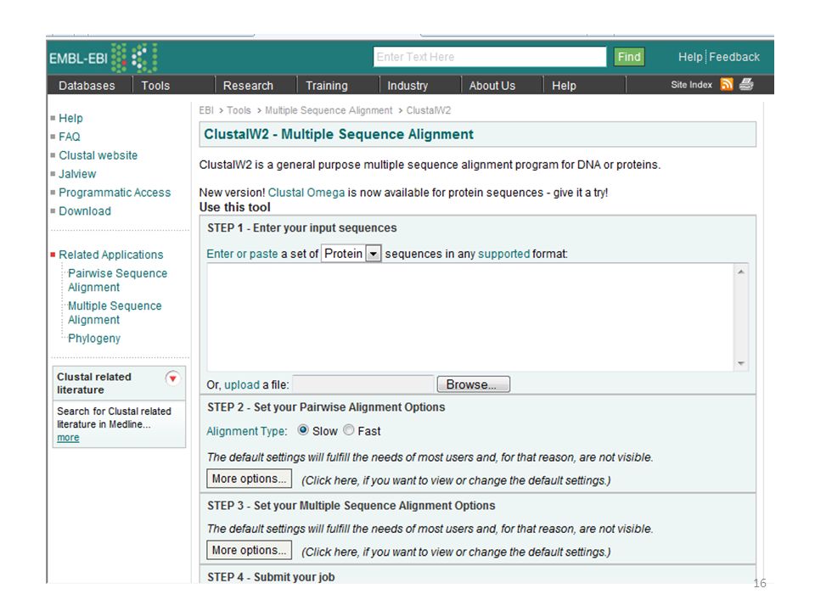Open the RSS feed icon
Image resolution: width=815 pixels, height=611 pixels.
727,84
